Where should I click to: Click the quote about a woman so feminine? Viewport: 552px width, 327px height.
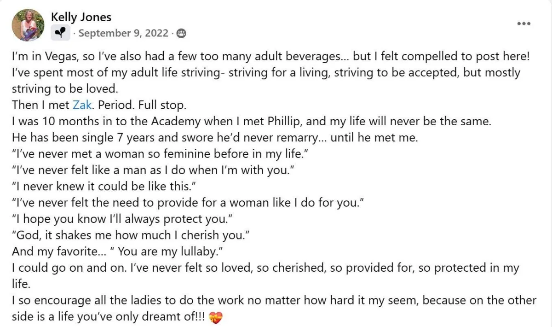point(160,154)
